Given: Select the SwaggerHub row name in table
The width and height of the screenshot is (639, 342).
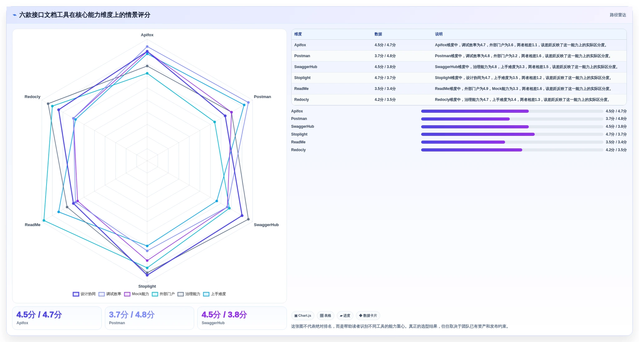Looking at the screenshot, I should click(x=306, y=67).
